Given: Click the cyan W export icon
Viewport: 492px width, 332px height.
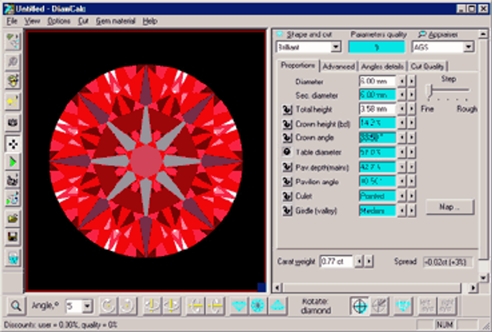Looking at the screenshot, I should [x=12, y=258].
